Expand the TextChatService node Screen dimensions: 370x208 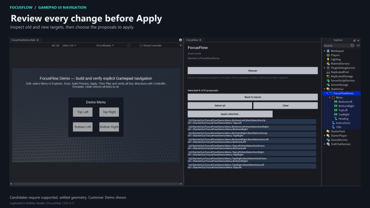point(325,144)
